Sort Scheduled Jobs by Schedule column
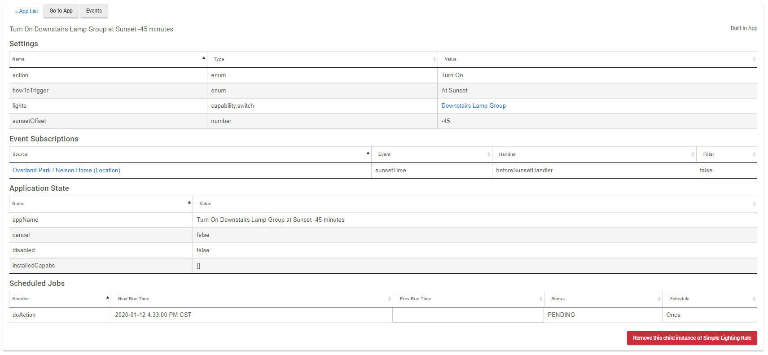Image resolution: width=768 pixels, height=355 pixels. (x=710, y=299)
